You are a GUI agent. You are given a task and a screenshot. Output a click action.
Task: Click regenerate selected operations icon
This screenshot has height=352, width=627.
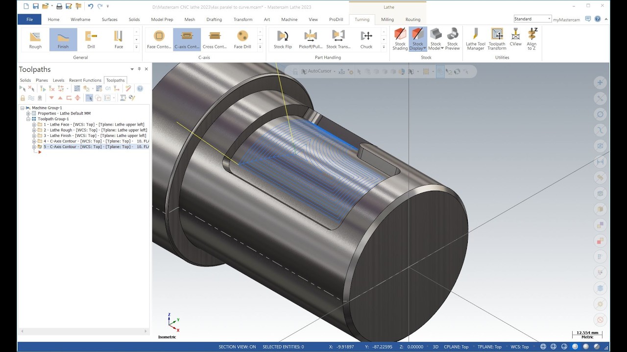[43, 88]
